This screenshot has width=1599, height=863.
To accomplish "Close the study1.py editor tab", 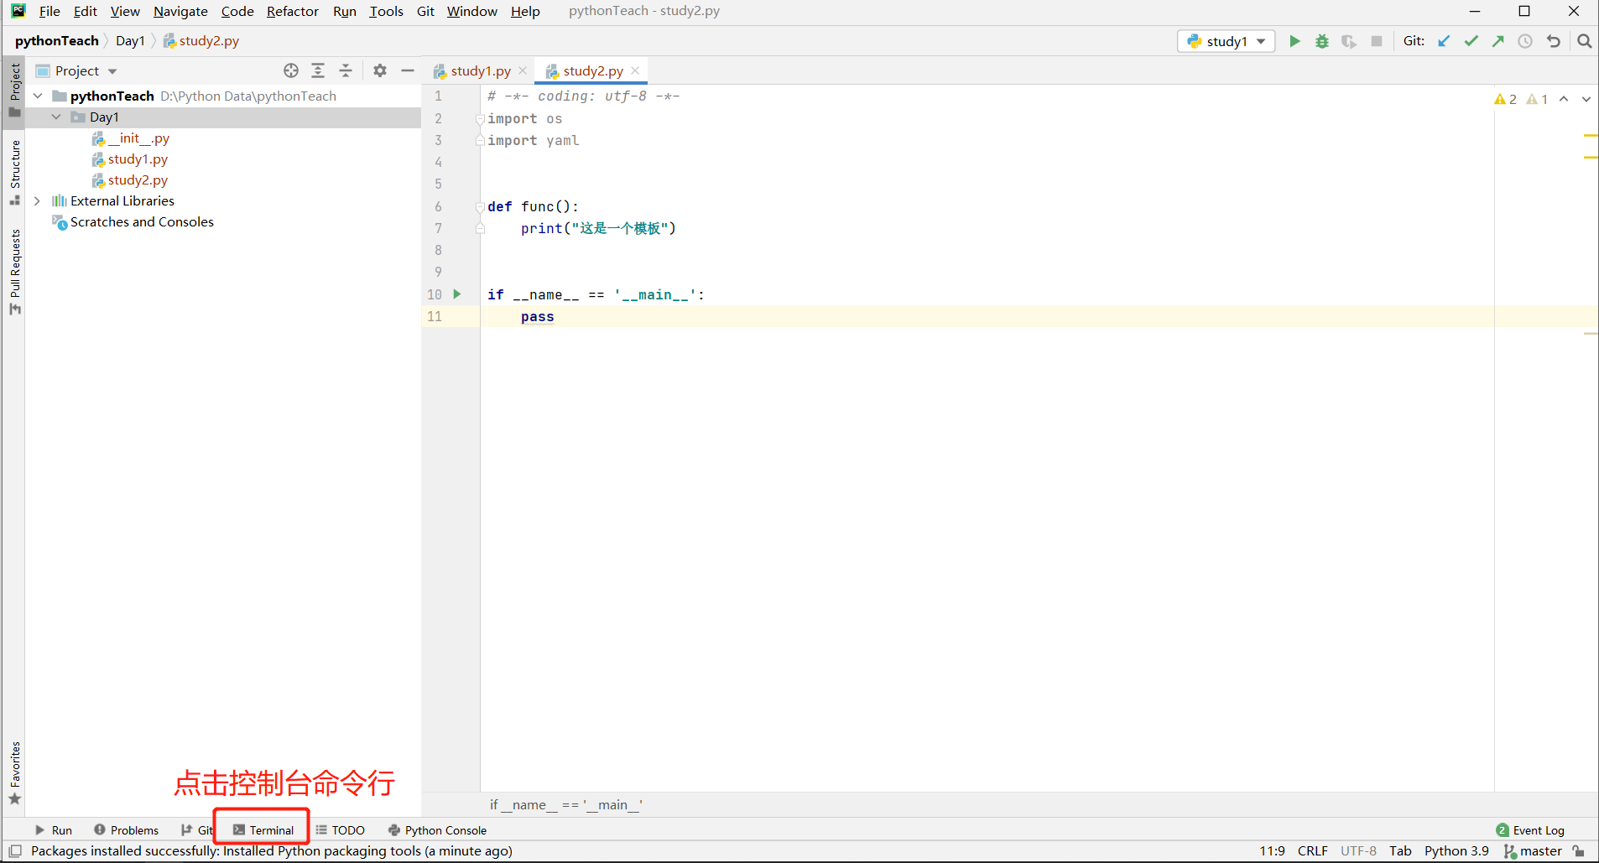I will coord(523,70).
